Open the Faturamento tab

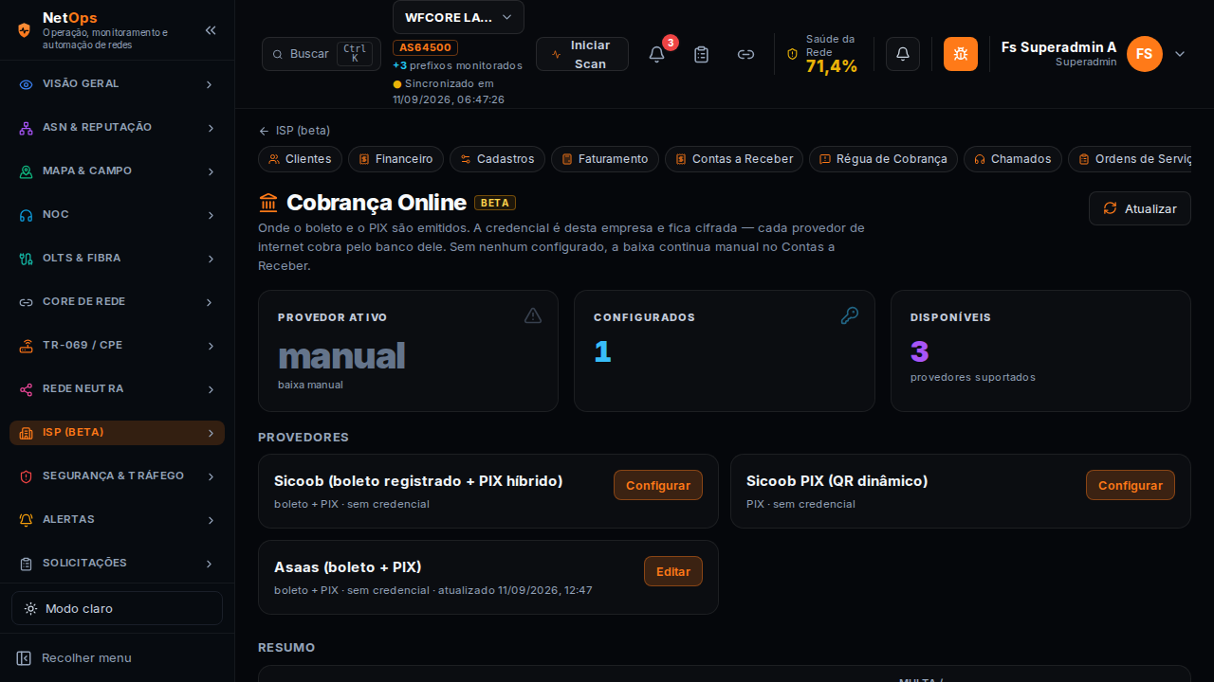tap(605, 159)
